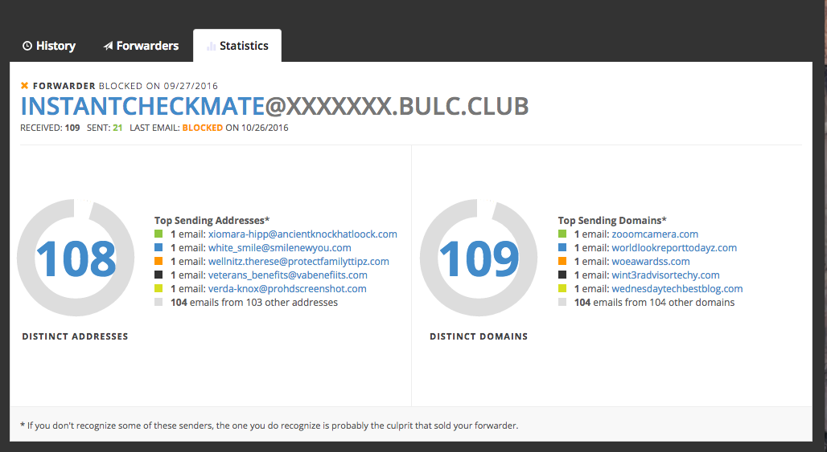Click '104 emails from 104 other domains'
Image resolution: width=827 pixels, height=452 pixels.
coord(655,303)
